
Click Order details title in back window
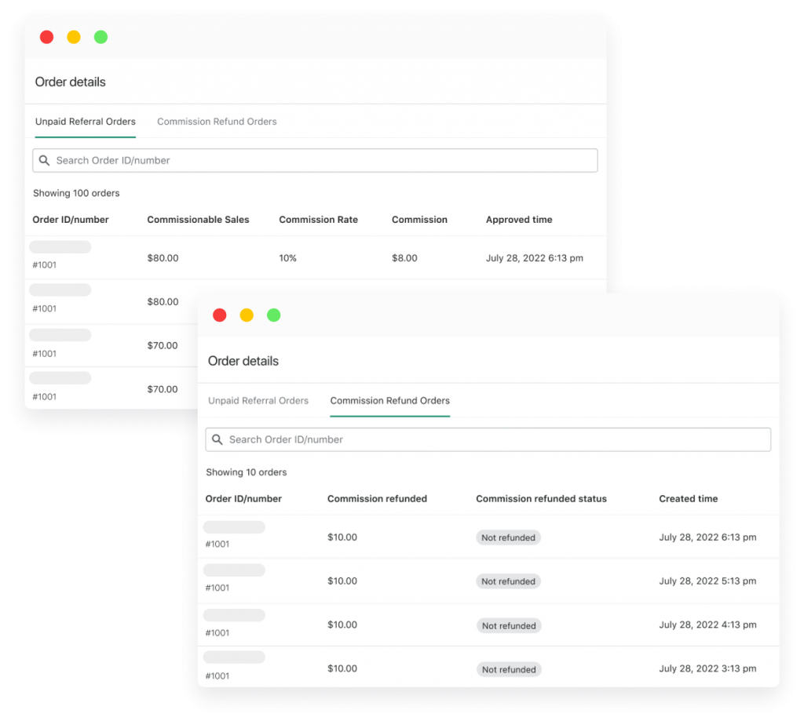(70, 82)
